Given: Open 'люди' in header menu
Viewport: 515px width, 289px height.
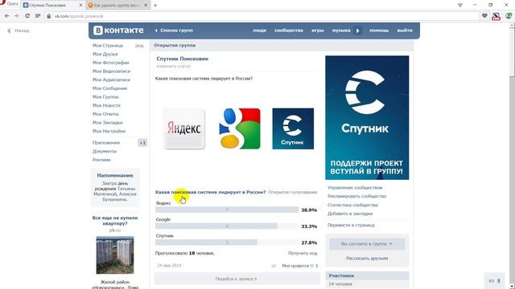Looking at the screenshot, I should [x=259, y=31].
